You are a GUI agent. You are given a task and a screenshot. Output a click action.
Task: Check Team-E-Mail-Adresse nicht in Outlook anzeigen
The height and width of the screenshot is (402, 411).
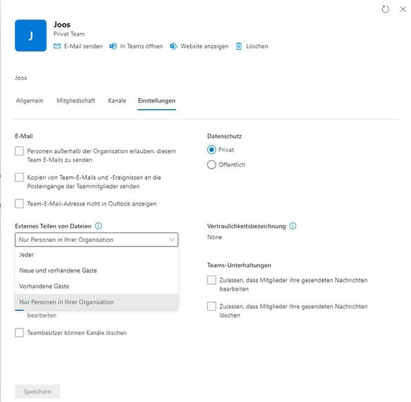(19, 204)
